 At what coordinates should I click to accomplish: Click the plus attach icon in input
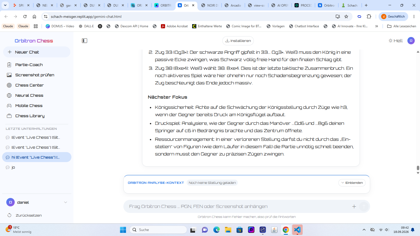pyautogui.click(x=354, y=207)
